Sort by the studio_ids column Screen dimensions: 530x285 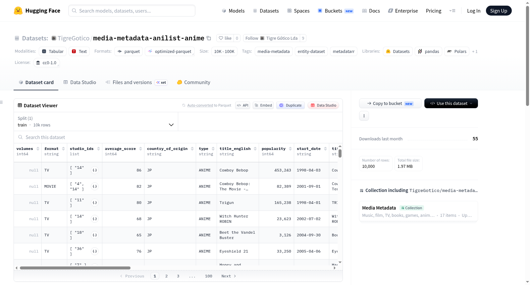tap(98, 149)
